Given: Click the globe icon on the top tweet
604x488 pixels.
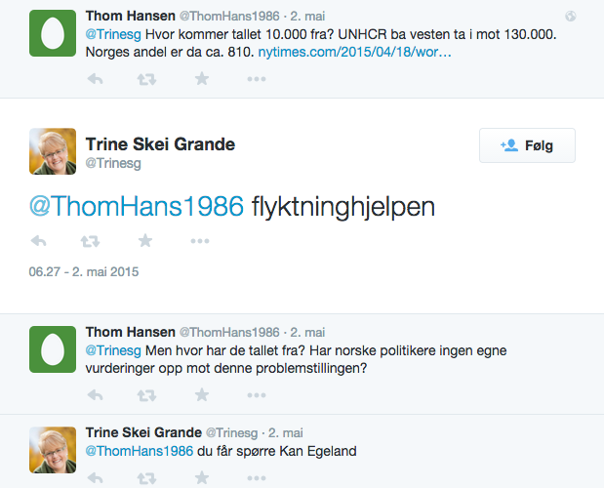Looking at the screenshot, I should point(571,17).
